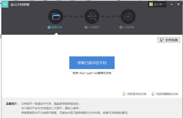Expand the account menu arrow
183x118 pixels.
click(164, 4)
